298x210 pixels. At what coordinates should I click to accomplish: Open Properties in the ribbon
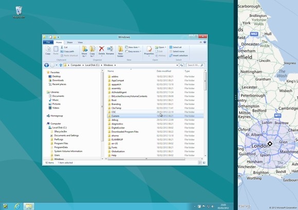pos(149,51)
